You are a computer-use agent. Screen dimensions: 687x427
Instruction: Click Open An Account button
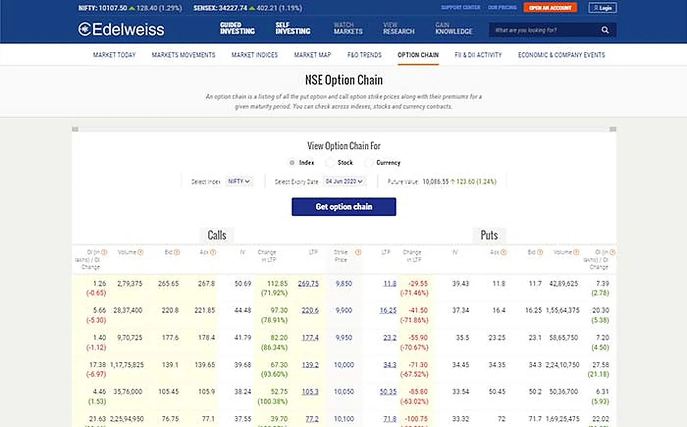(550, 8)
